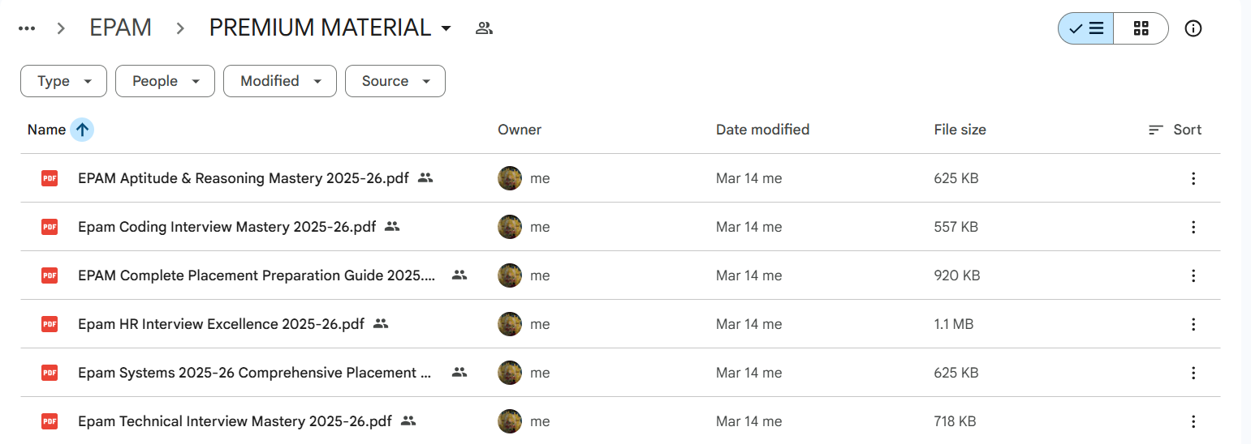The height and width of the screenshot is (444, 1251).
Task: Open the view details info icon
Action: [x=1193, y=28]
